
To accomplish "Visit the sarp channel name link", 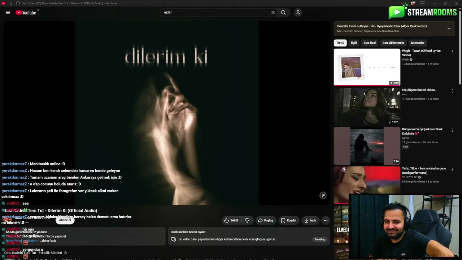I will tap(405, 95).
